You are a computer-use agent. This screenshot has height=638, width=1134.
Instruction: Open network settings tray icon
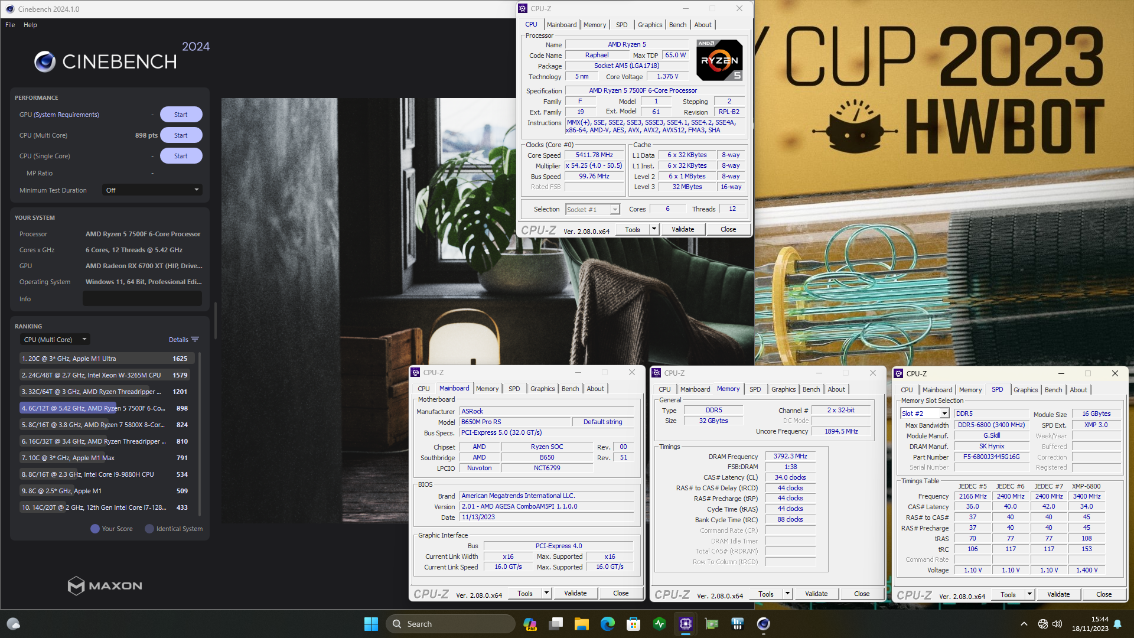point(1043,624)
